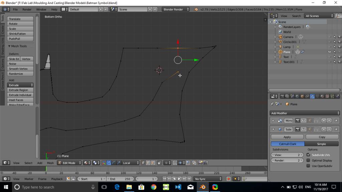Click the pin icon in properties panel
Viewport: 342px width, 192px height.
(x=272, y=104)
